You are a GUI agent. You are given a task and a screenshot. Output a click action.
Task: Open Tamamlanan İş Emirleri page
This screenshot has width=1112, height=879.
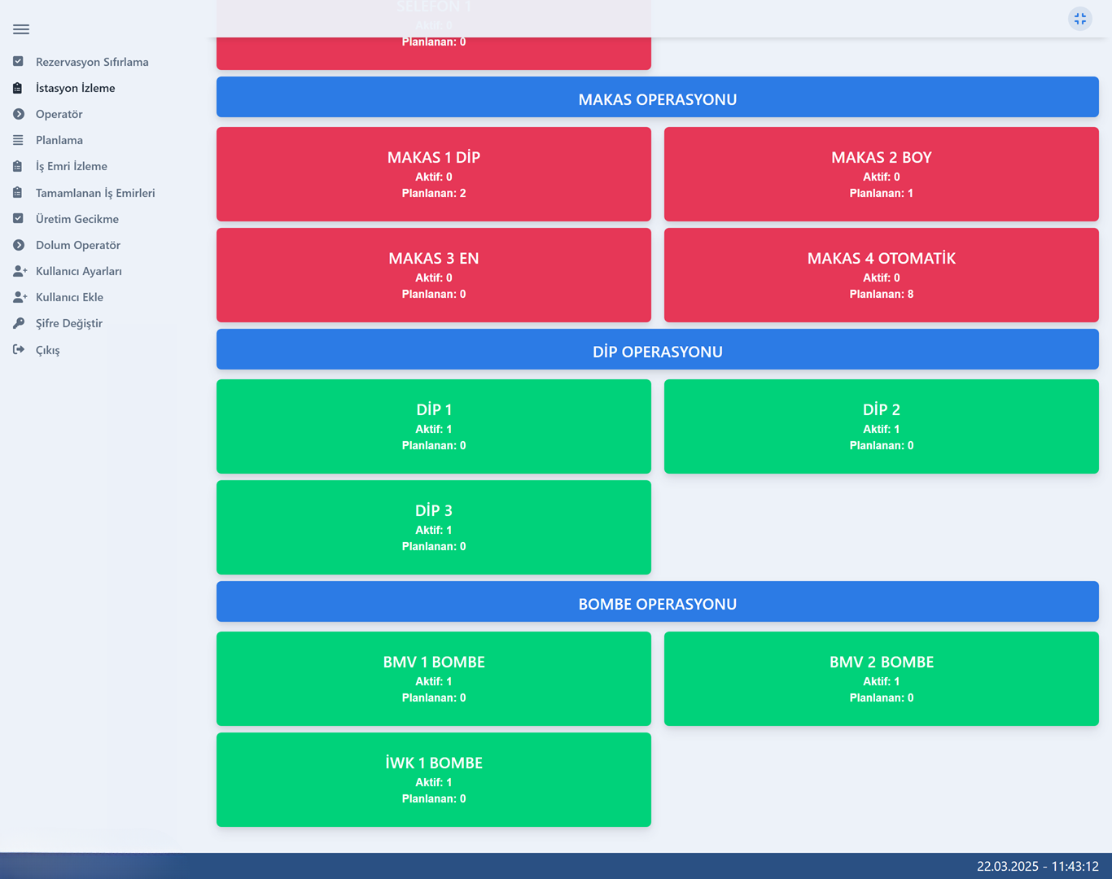pyautogui.click(x=95, y=193)
